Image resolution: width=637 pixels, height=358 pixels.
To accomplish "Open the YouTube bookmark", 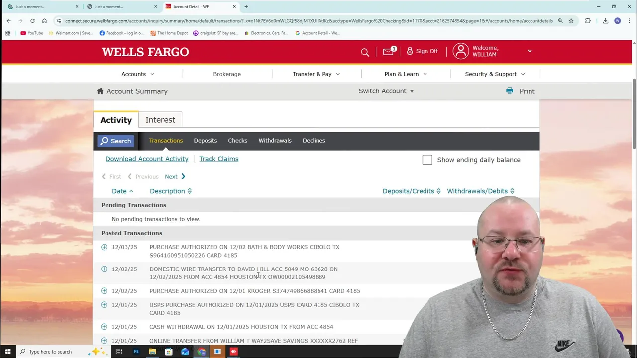I will tap(32, 33).
